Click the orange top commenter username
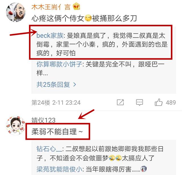Viewport: 182px width, 175px height. [x=51, y=7]
